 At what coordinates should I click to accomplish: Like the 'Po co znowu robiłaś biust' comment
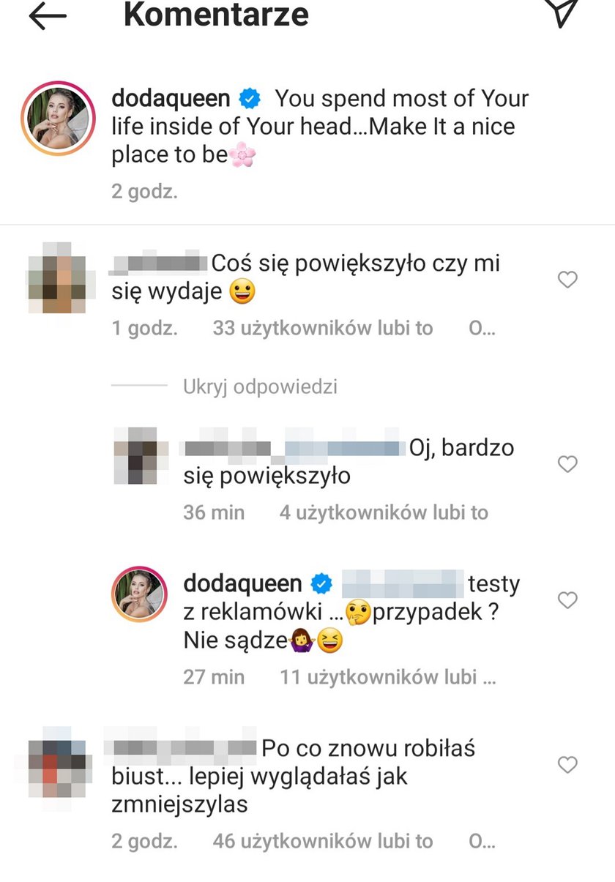pyautogui.click(x=567, y=765)
